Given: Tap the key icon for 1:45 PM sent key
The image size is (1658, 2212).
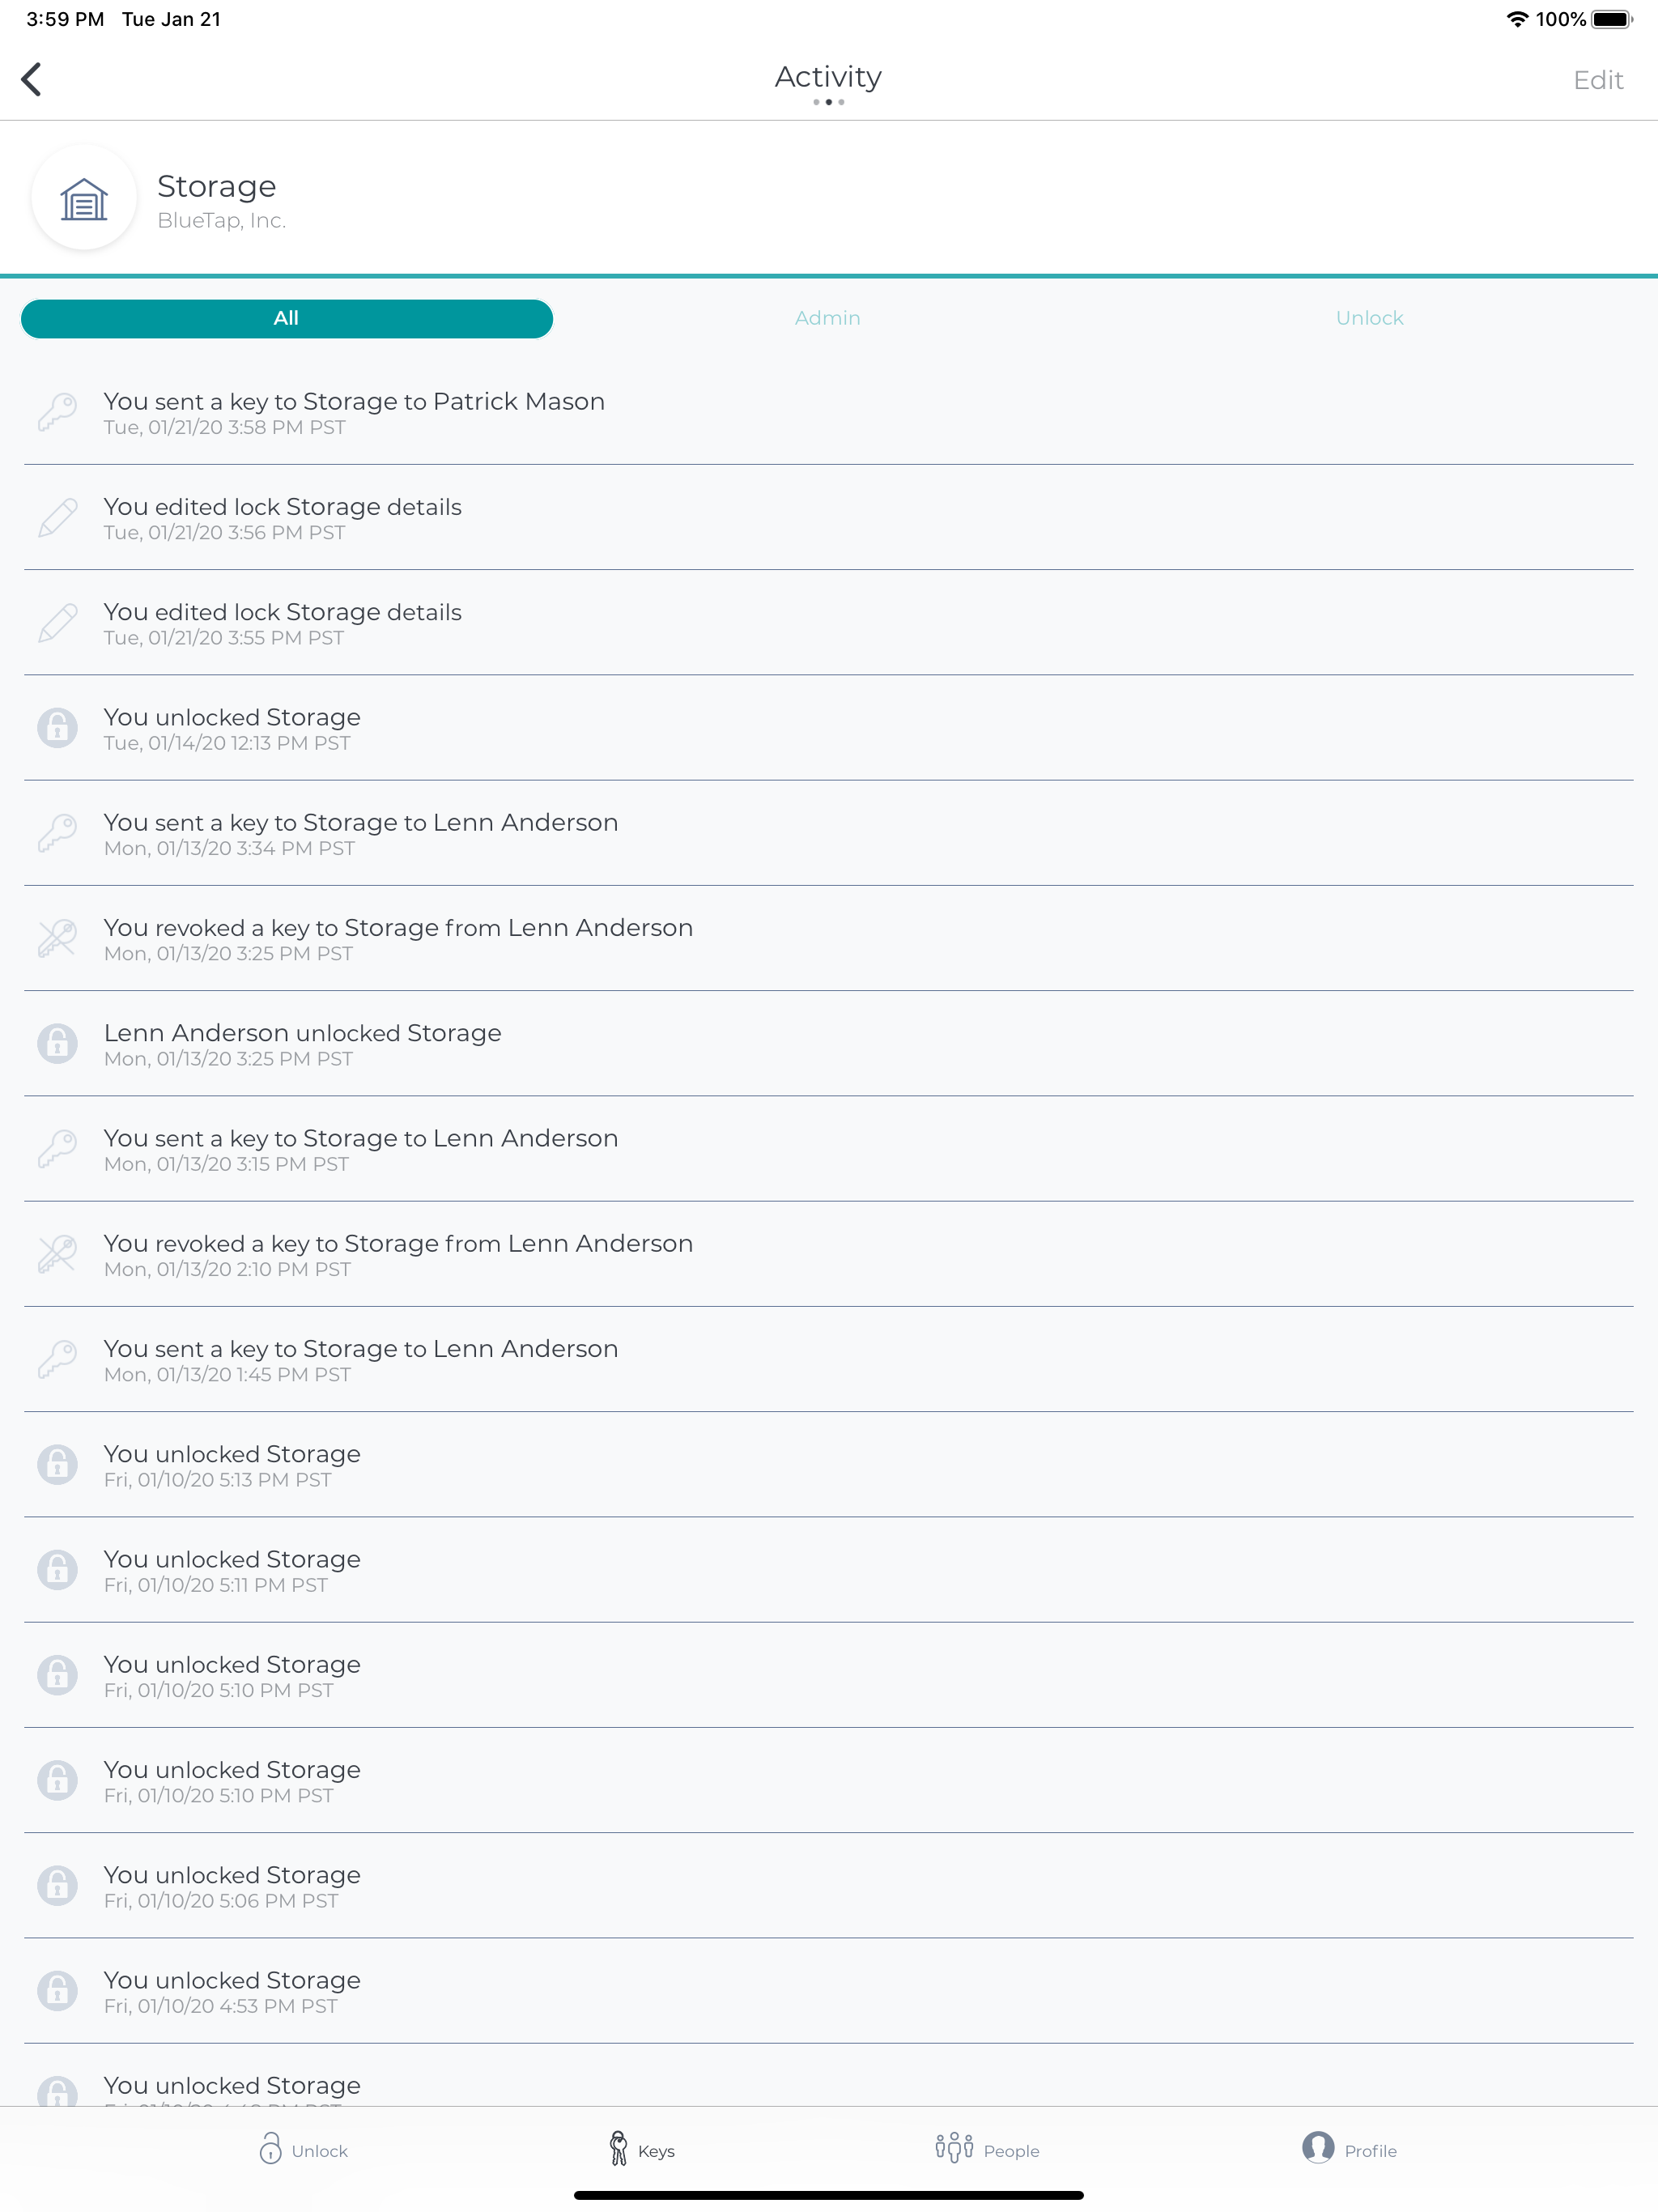Looking at the screenshot, I should [58, 1359].
